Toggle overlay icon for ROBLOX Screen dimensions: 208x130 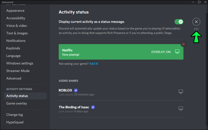click(181, 92)
